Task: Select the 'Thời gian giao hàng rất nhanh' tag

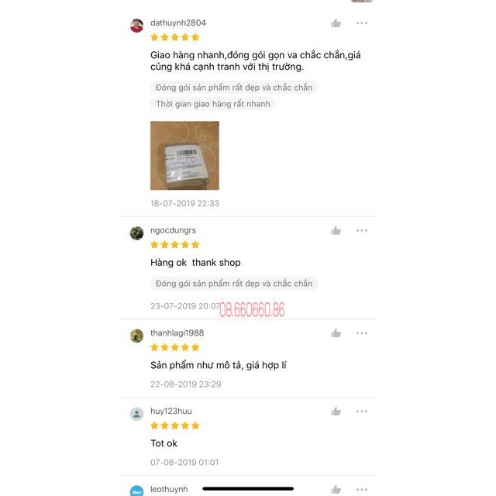Action: (213, 104)
